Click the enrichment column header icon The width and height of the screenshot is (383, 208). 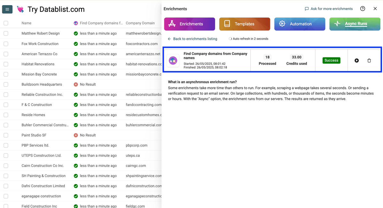pyautogui.click(x=76, y=23)
